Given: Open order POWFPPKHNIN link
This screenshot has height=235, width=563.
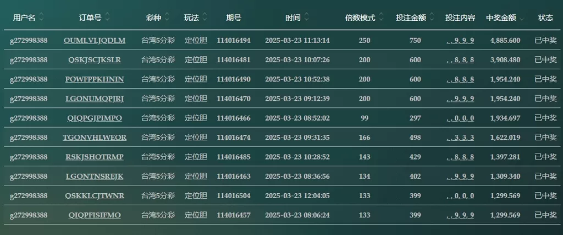Looking at the screenshot, I should click(95, 79).
